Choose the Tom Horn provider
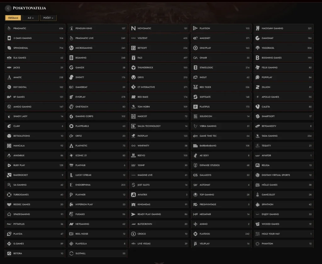The height and width of the screenshot is (264, 322). [159, 107]
